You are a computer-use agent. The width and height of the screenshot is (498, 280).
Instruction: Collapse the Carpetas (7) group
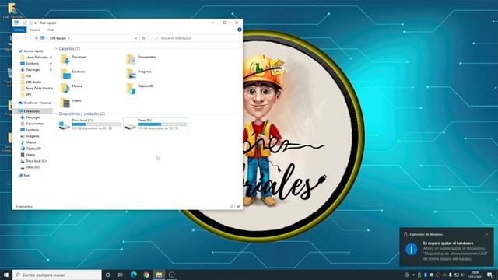[57, 48]
